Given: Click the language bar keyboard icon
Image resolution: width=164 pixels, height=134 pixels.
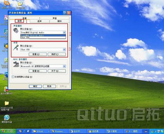Looking at the screenshot, I should click(146, 131).
